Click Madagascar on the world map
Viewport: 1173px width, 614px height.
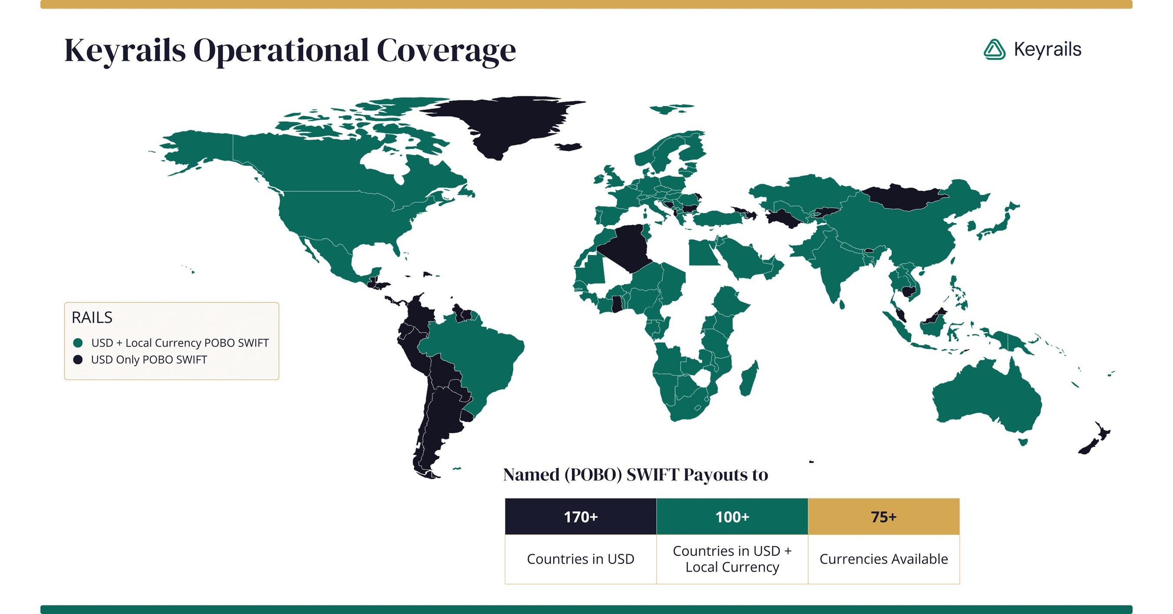click(749, 378)
